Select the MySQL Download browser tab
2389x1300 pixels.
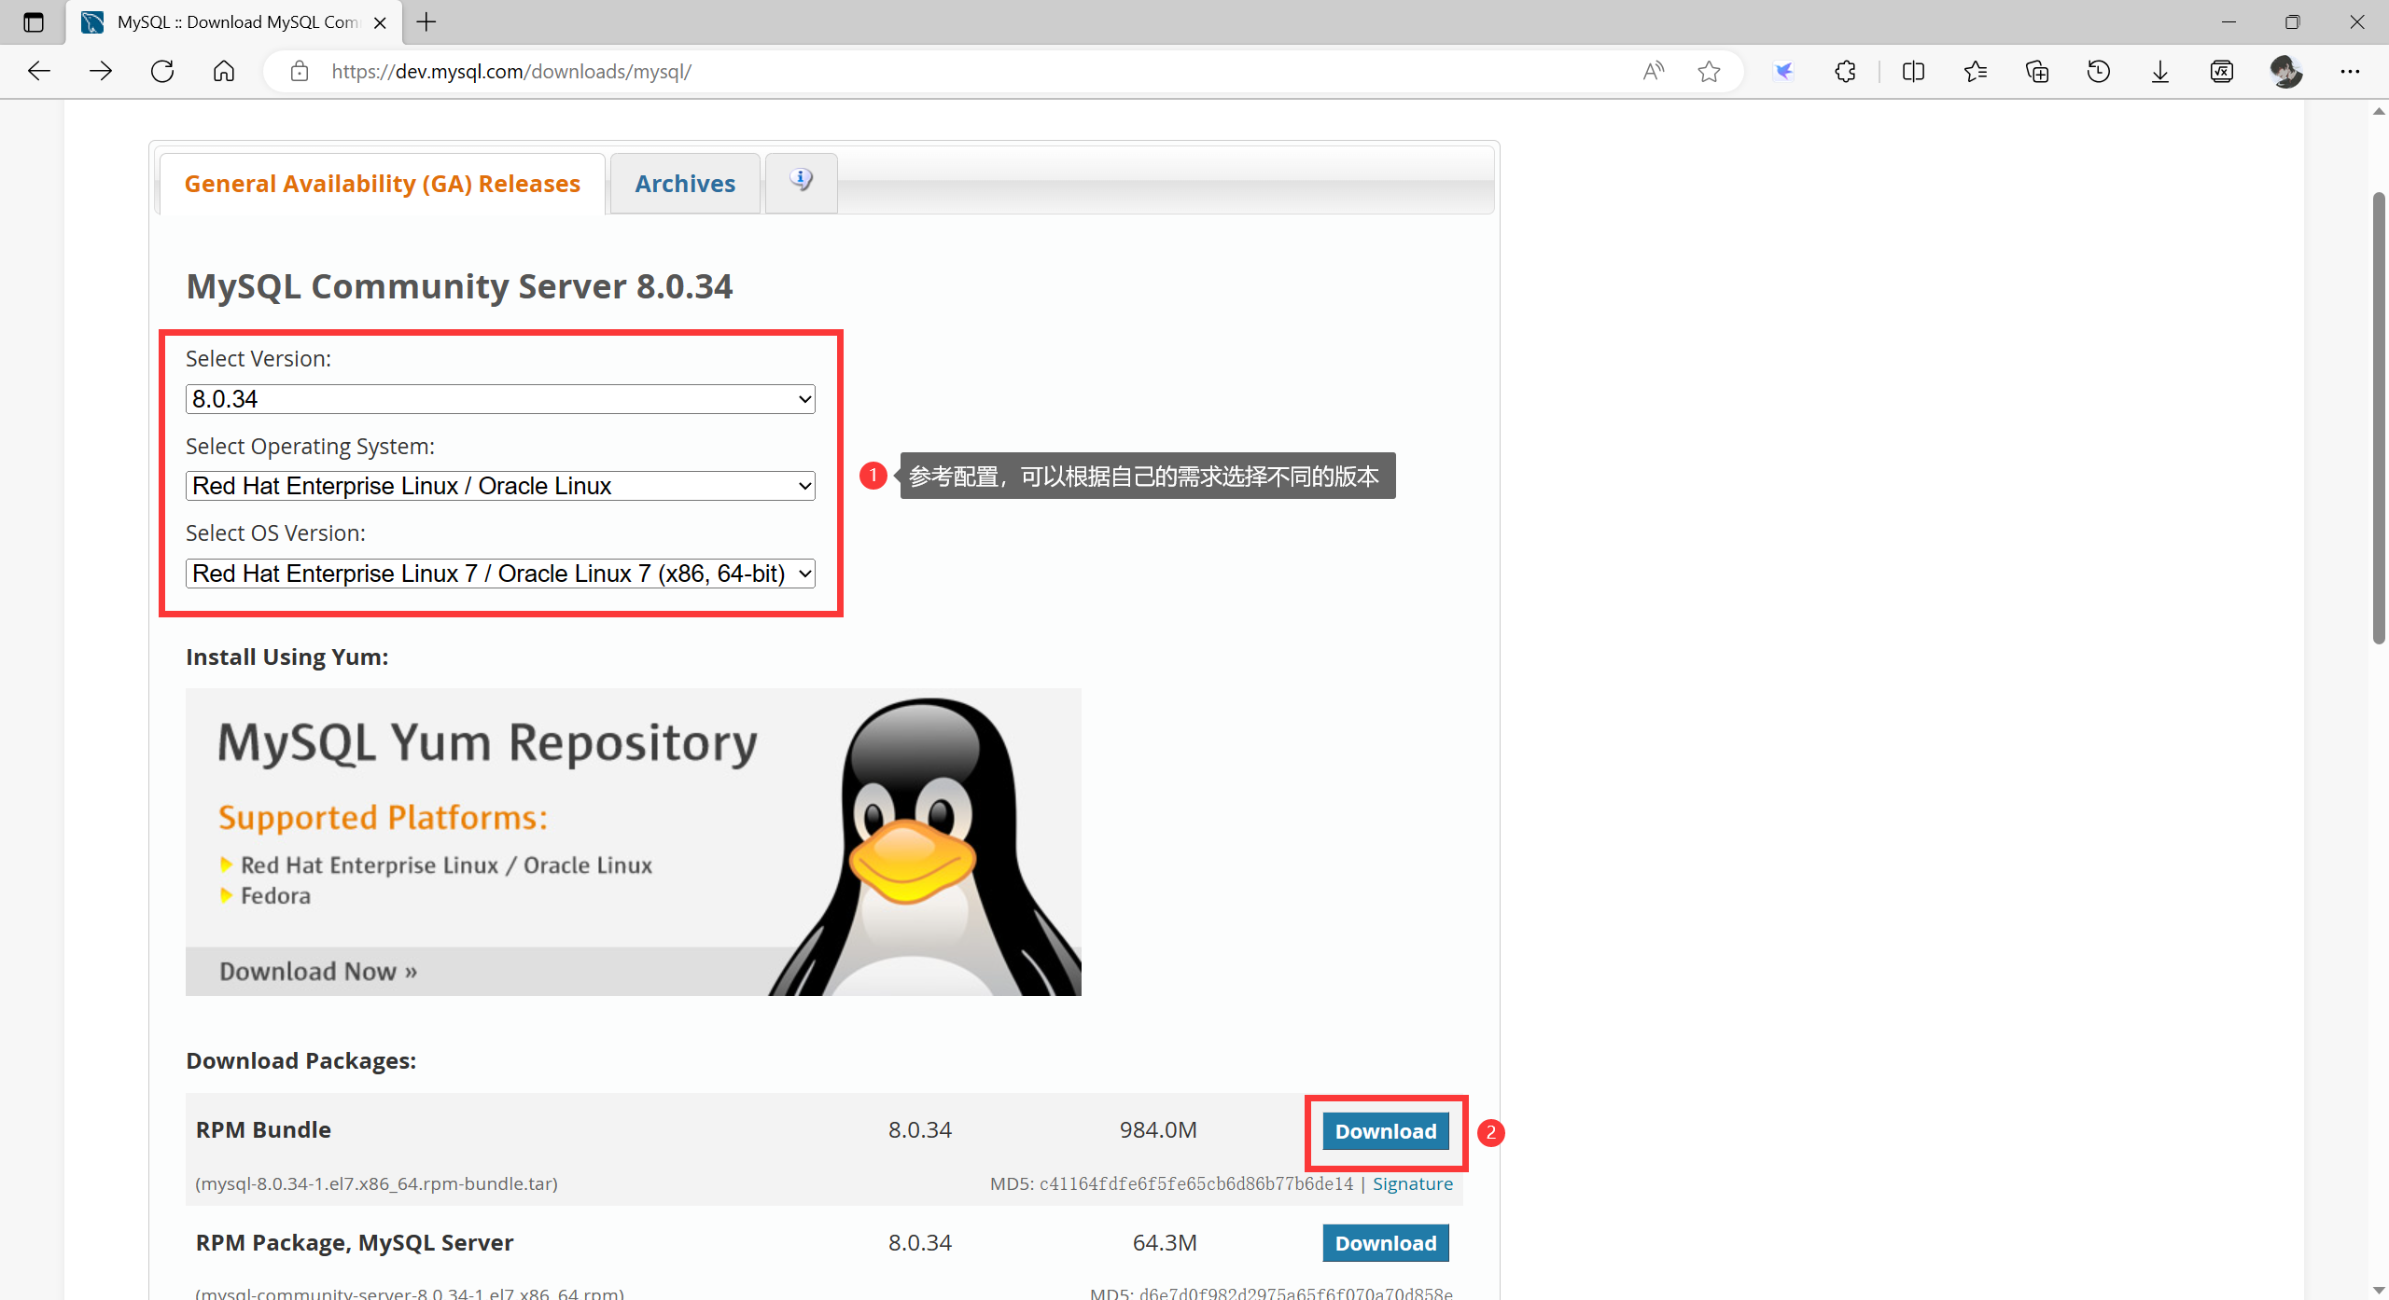click(x=233, y=22)
